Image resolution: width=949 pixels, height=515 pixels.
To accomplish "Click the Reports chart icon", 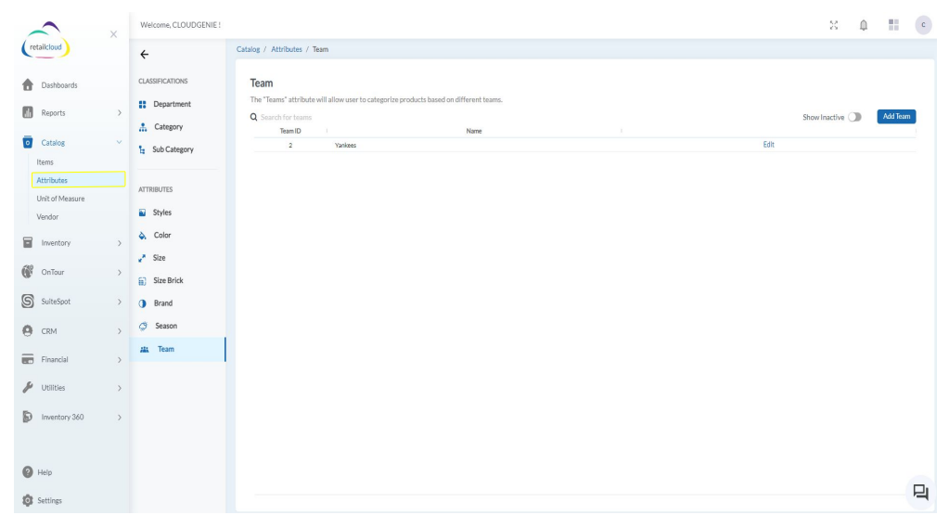I will pos(28,112).
